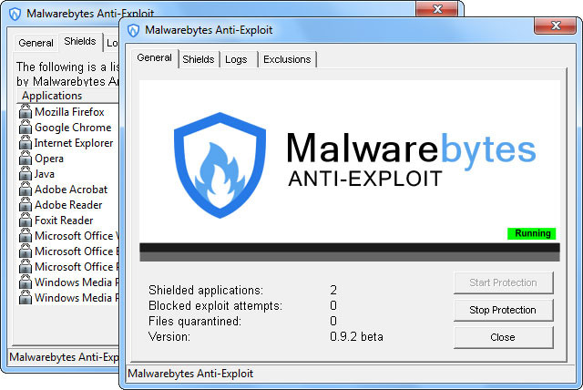
Task: Click the front window title bar shield icon
Action: point(134,30)
